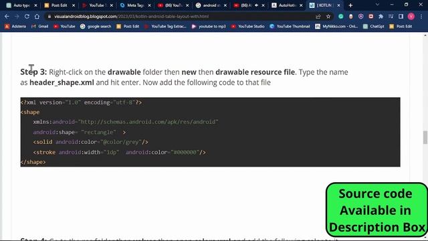Click the header_shape.xml bold text
This screenshot has width=428, height=241.
(x=62, y=82)
